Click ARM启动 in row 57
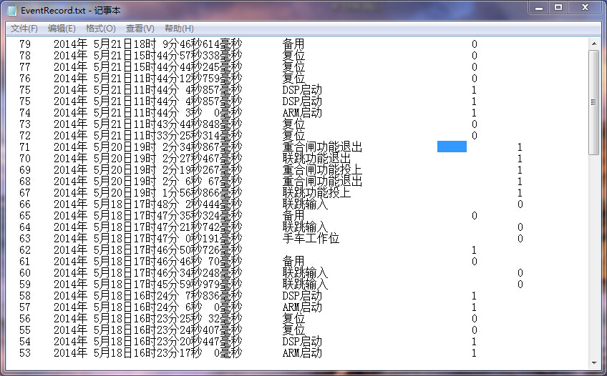This screenshot has width=607, height=376. [302, 307]
